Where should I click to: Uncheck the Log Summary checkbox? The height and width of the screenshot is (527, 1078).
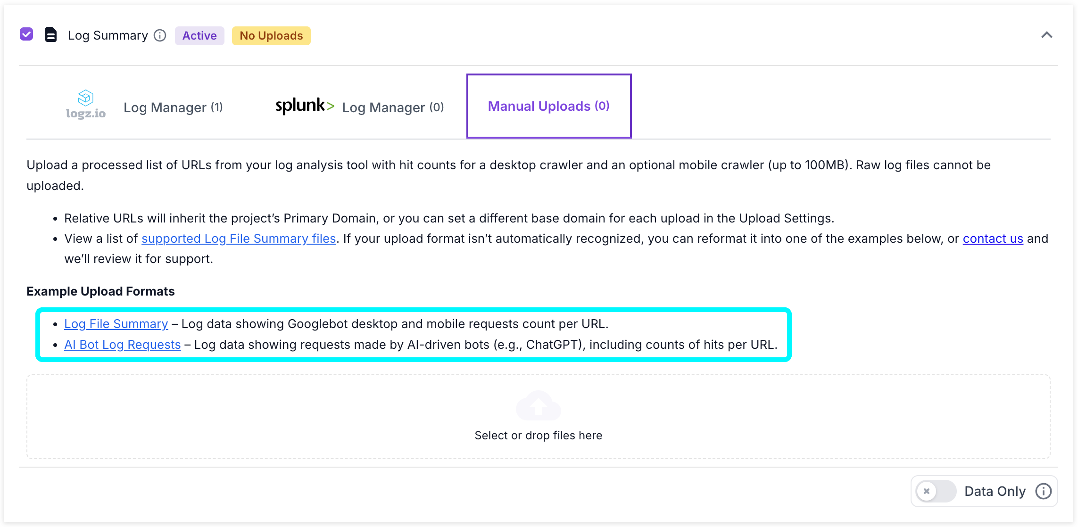[x=26, y=34]
